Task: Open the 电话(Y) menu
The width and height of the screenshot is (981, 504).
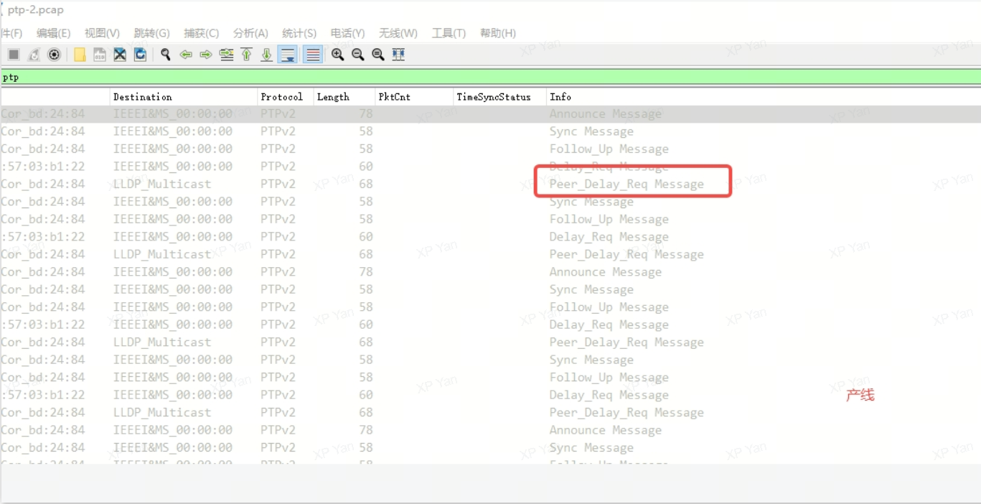Action: pyautogui.click(x=347, y=33)
